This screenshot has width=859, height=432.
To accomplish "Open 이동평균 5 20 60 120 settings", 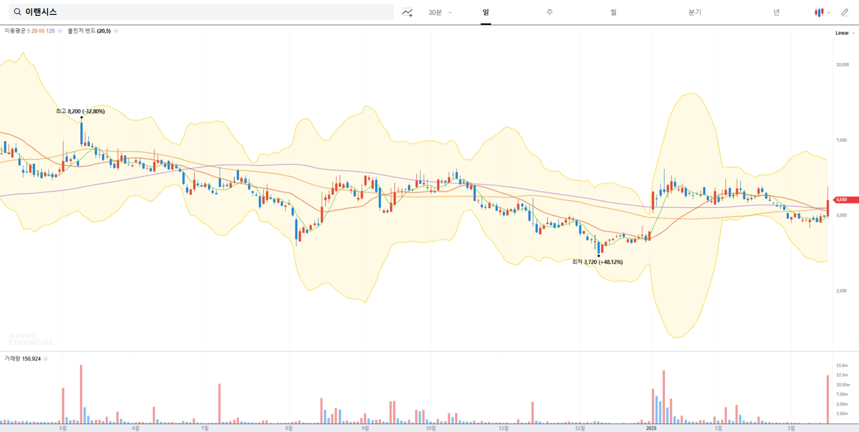I will [30, 31].
